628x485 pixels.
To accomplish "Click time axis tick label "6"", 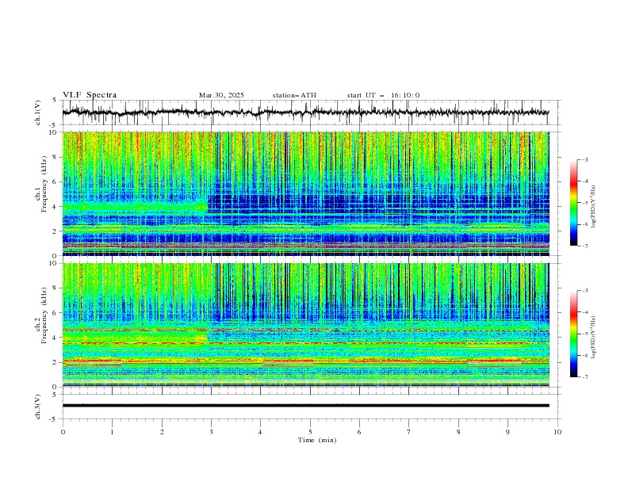I will point(360,432).
